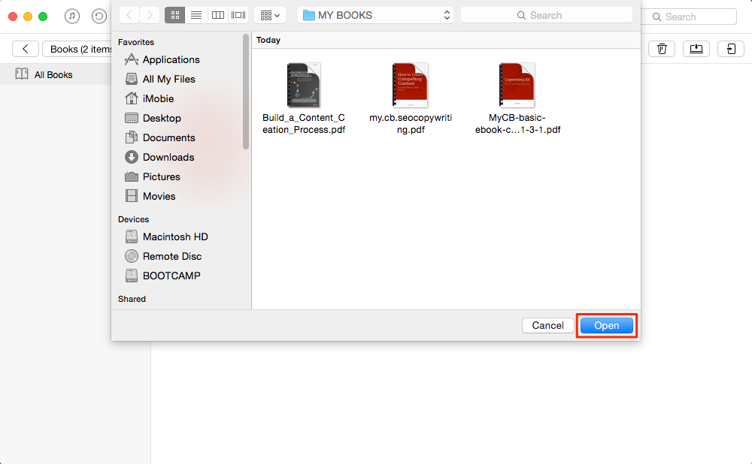The height and width of the screenshot is (464, 752).
Task: Click the Cancel button
Action: click(x=547, y=326)
